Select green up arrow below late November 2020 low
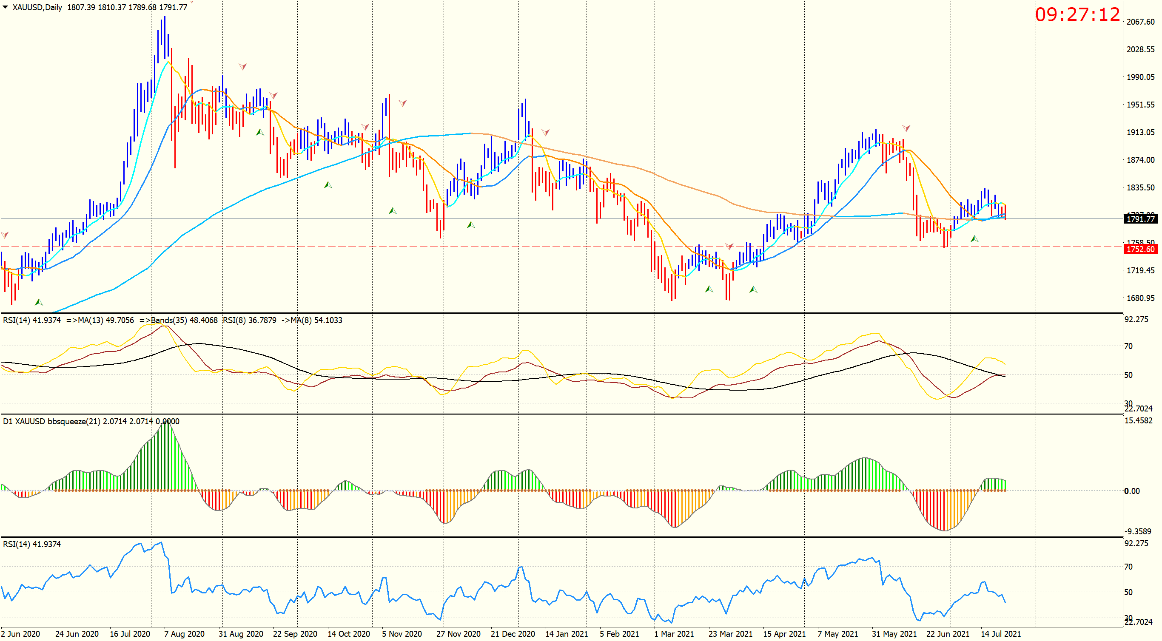The image size is (1162, 641). point(471,224)
